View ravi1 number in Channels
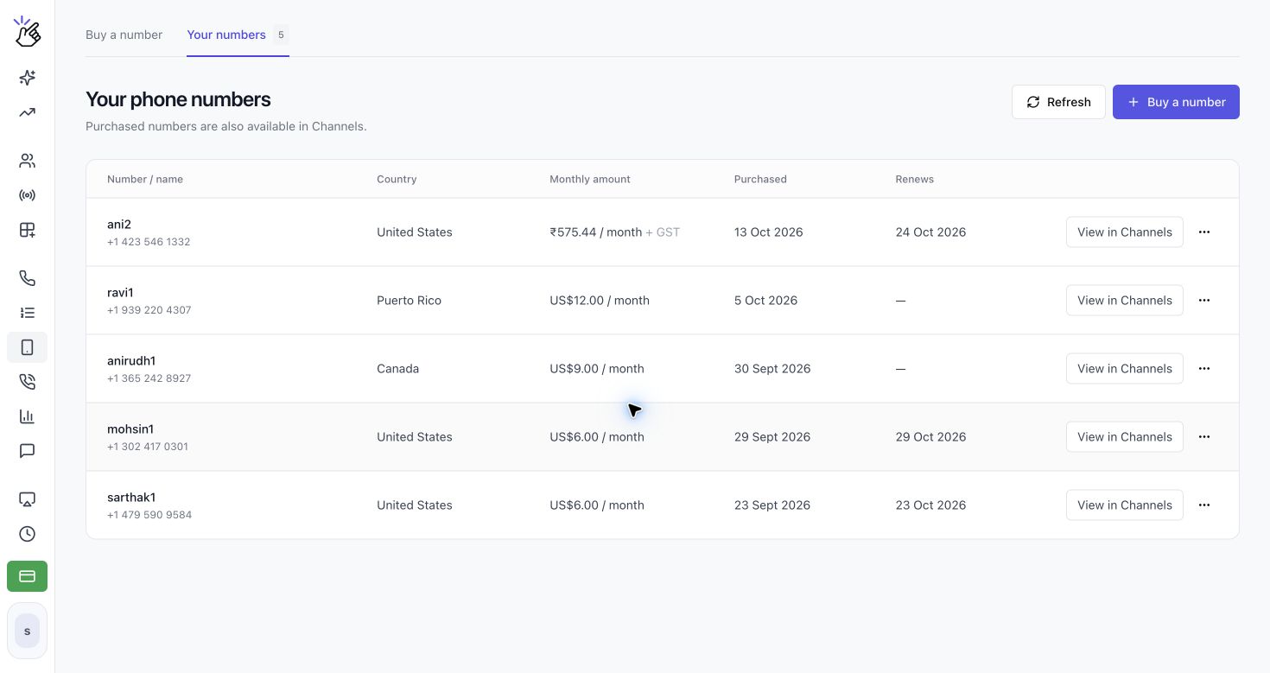The height and width of the screenshot is (673, 1270). click(1124, 300)
